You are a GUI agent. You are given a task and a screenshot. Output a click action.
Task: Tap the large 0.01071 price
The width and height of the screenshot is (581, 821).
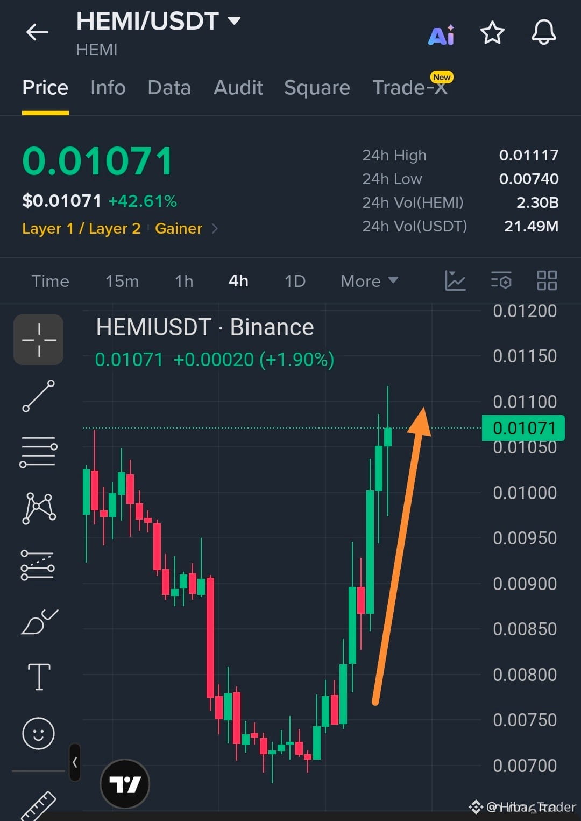pyautogui.click(x=97, y=161)
